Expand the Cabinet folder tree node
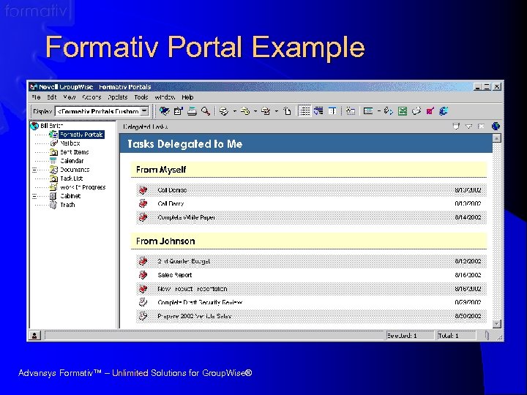The image size is (527, 395). point(34,196)
